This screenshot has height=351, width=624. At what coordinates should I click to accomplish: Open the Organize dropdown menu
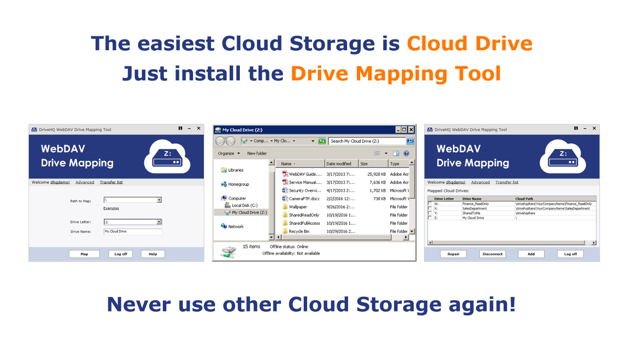(x=229, y=154)
